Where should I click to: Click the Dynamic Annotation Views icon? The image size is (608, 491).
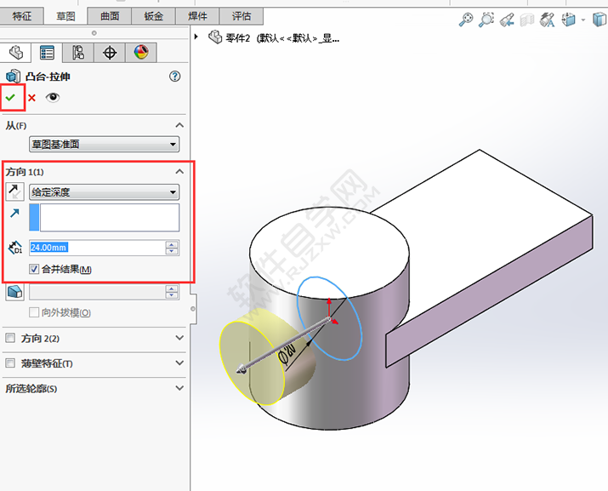click(547, 20)
